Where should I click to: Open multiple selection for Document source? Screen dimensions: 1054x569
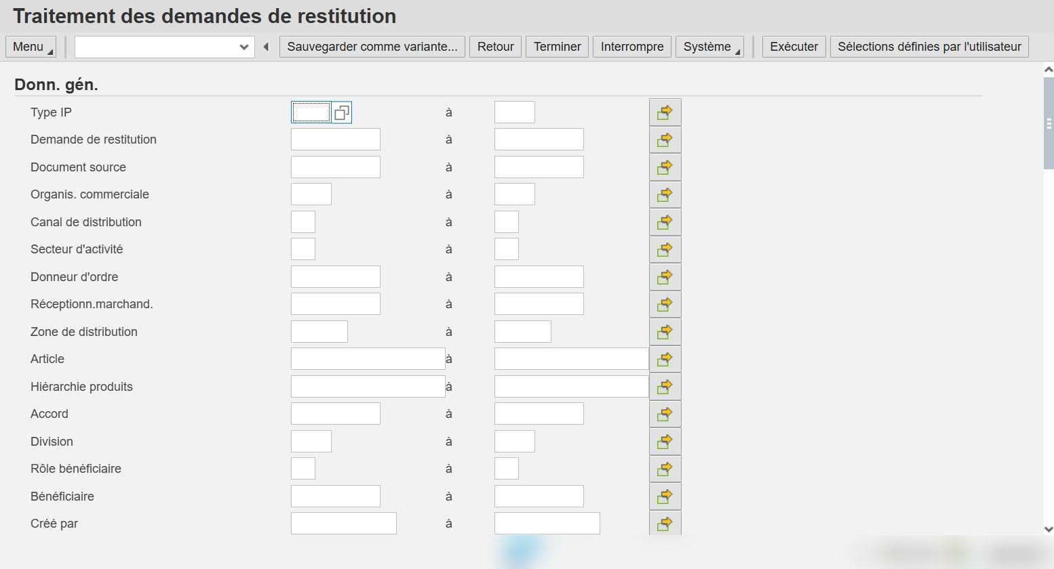pyautogui.click(x=665, y=167)
